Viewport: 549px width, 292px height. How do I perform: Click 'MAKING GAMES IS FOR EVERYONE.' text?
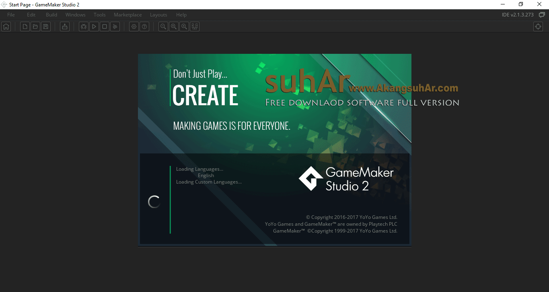tap(232, 126)
